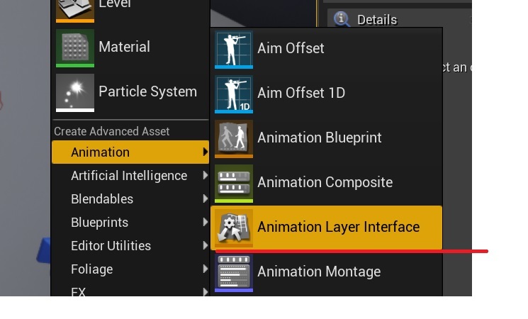Image resolution: width=528 pixels, height=319 pixels.
Task: Expand the Artificial Intelligence submenu arrow
Action: click(205, 175)
